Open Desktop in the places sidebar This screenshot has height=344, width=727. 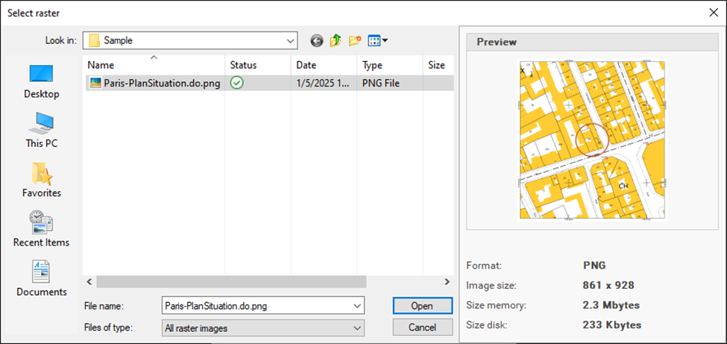(41, 81)
